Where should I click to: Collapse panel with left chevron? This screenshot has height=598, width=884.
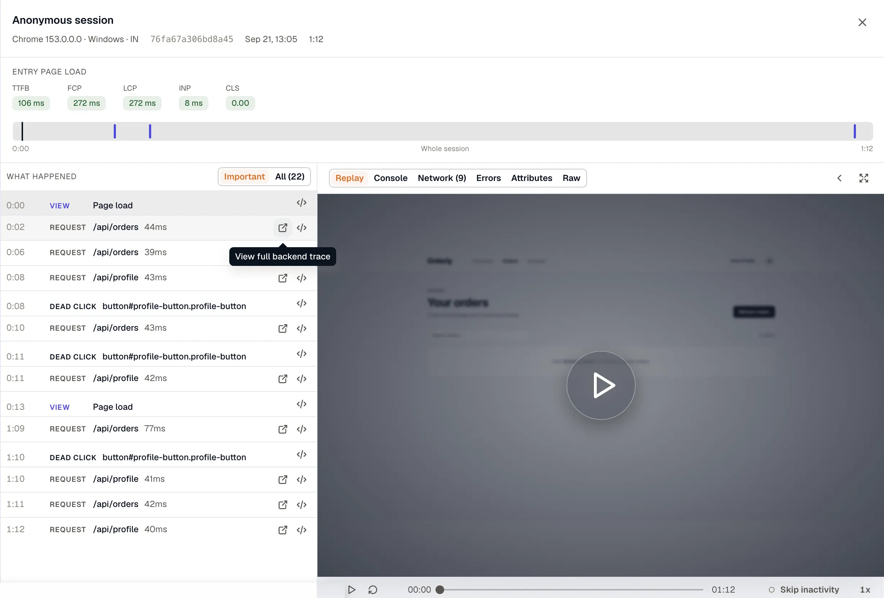839,178
